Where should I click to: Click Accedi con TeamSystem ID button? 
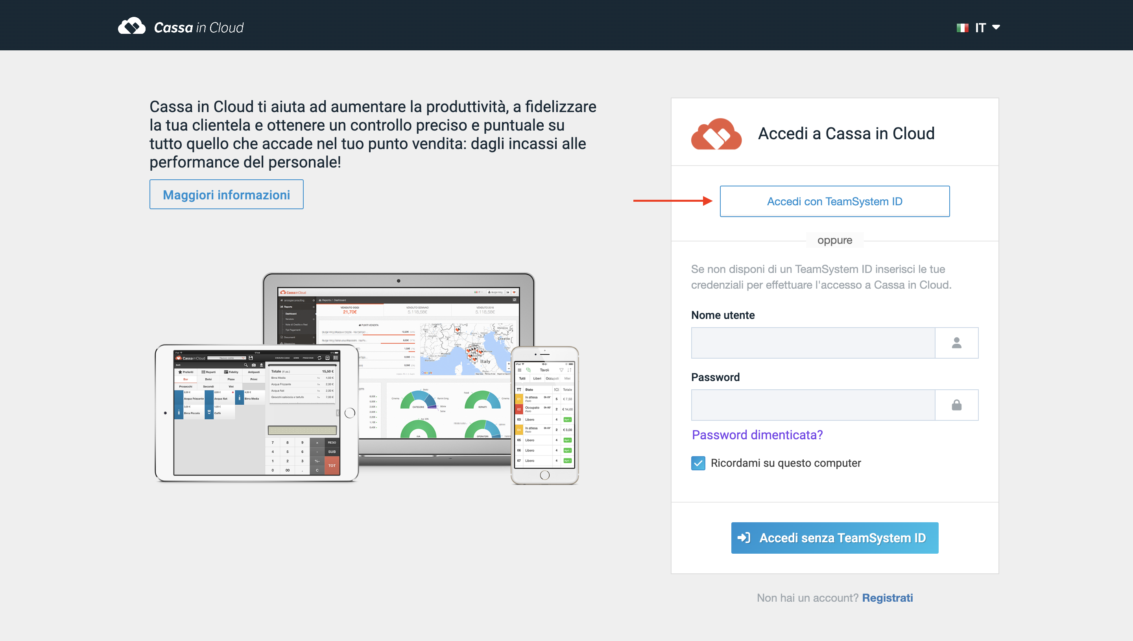click(834, 201)
